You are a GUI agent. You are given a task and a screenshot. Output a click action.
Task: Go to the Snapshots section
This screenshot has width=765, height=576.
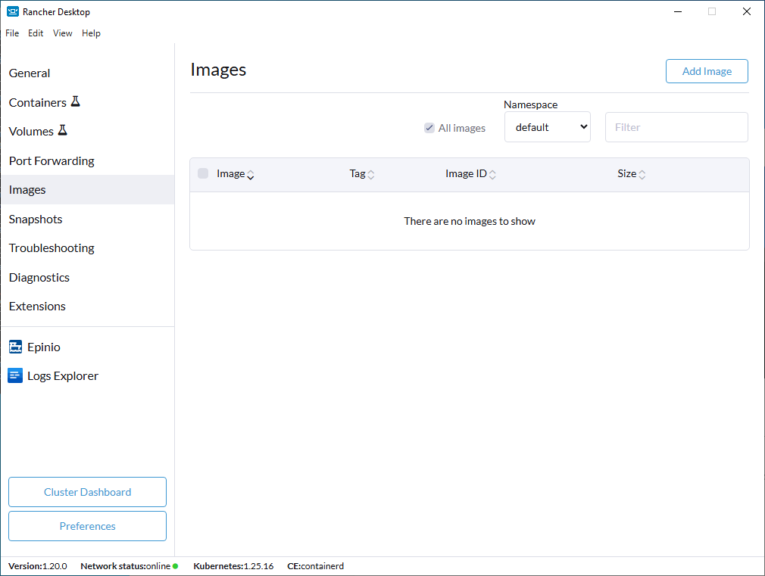[x=36, y=219]
